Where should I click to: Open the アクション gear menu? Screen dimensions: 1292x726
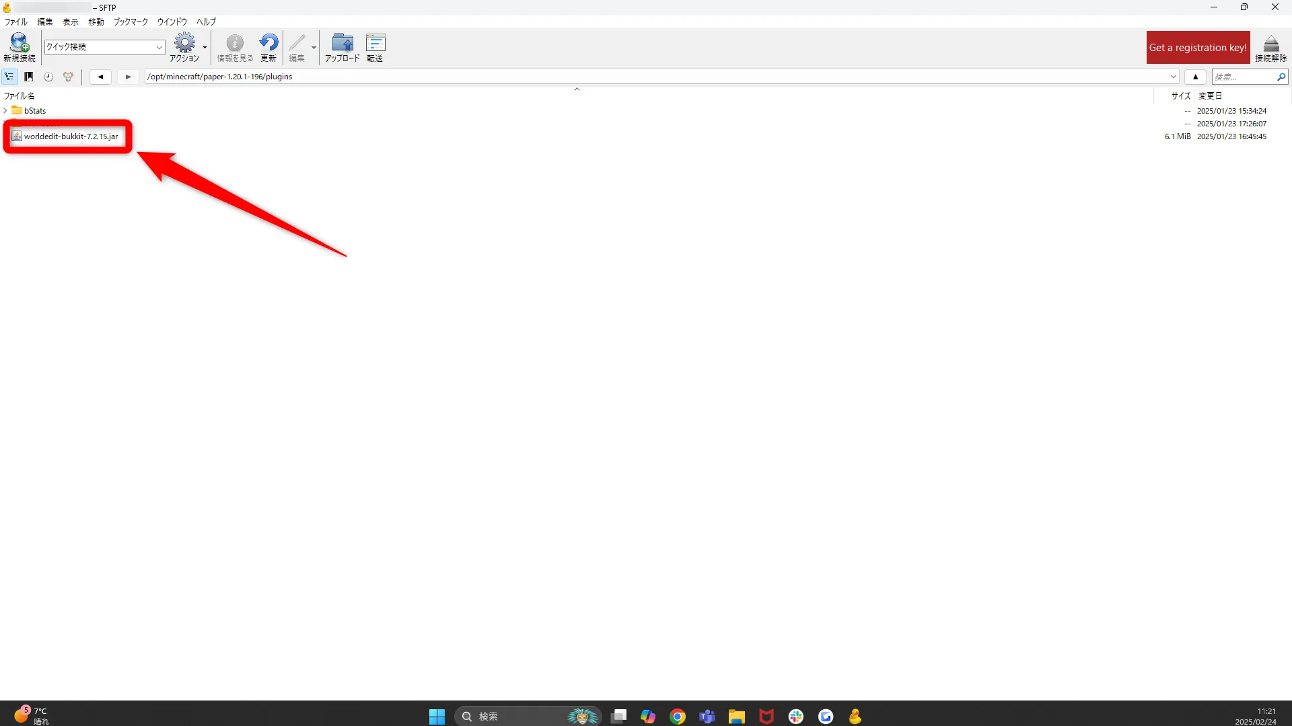click(x=184, y=47)
